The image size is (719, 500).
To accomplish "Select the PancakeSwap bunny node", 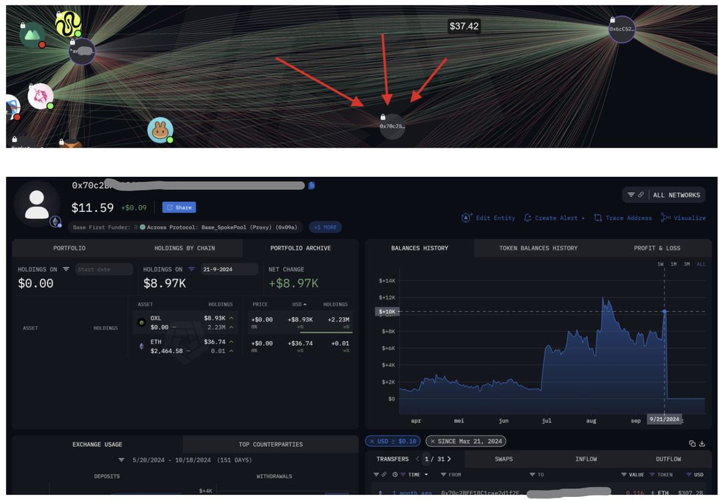I will pyautogui.click(x=160, y=130).
